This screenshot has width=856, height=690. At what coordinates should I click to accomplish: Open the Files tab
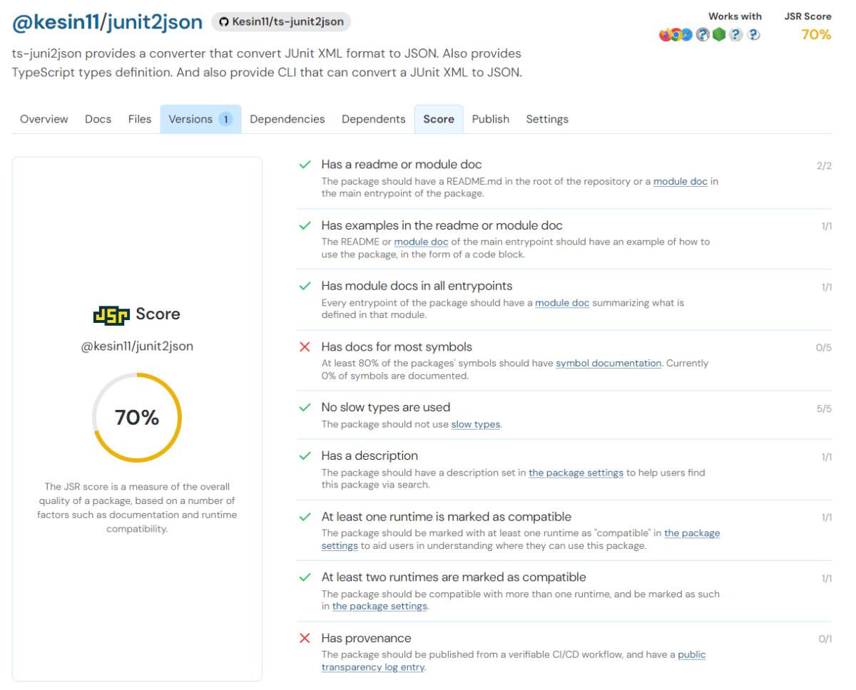click(140, 119)
